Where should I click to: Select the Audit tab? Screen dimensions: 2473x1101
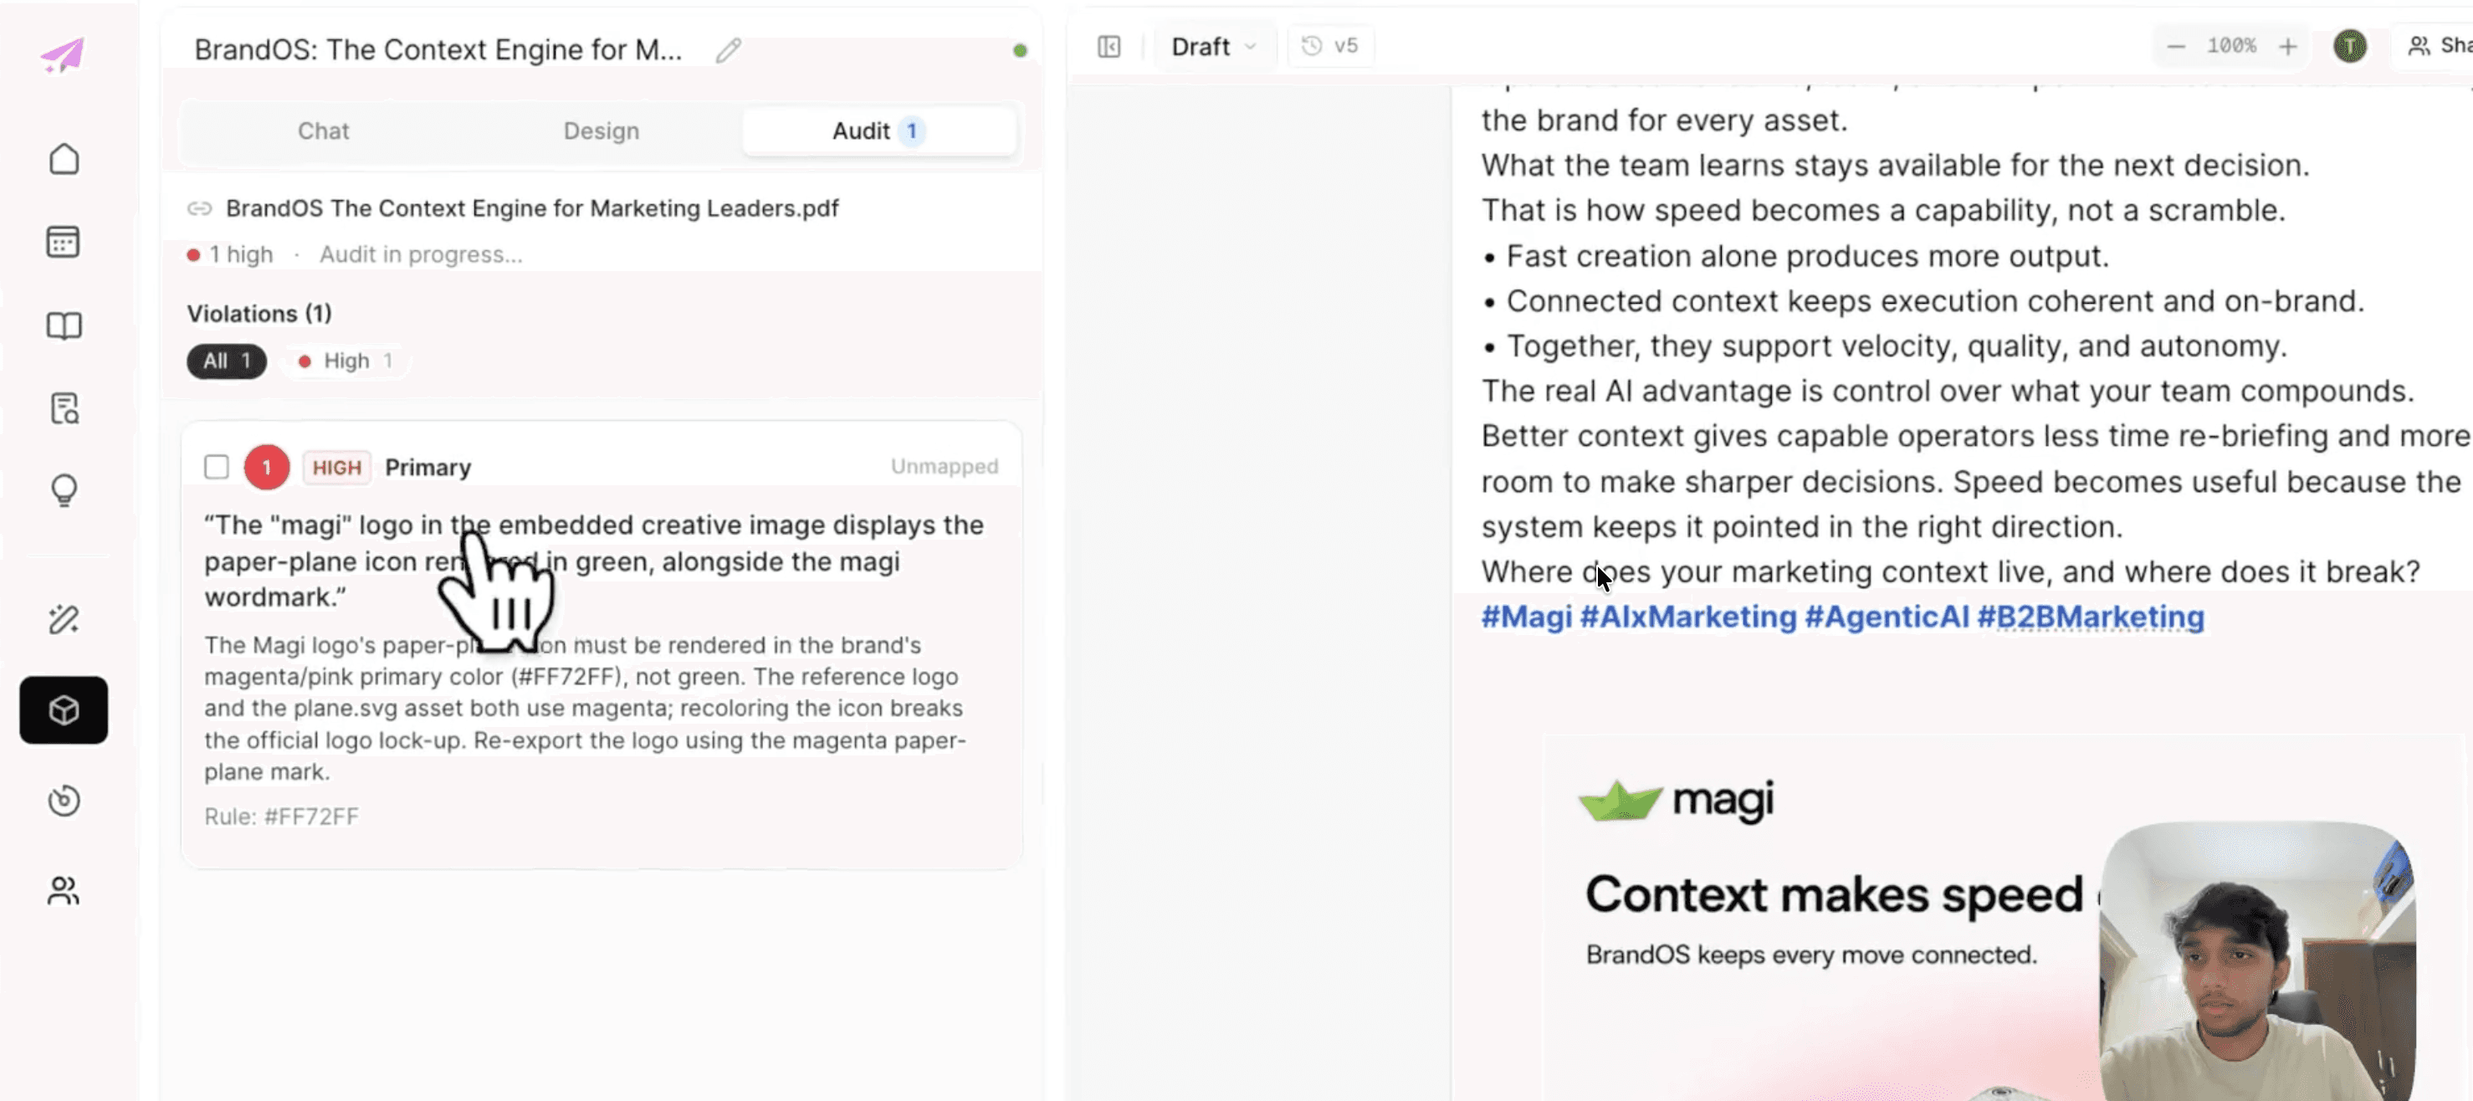point(878,131)
